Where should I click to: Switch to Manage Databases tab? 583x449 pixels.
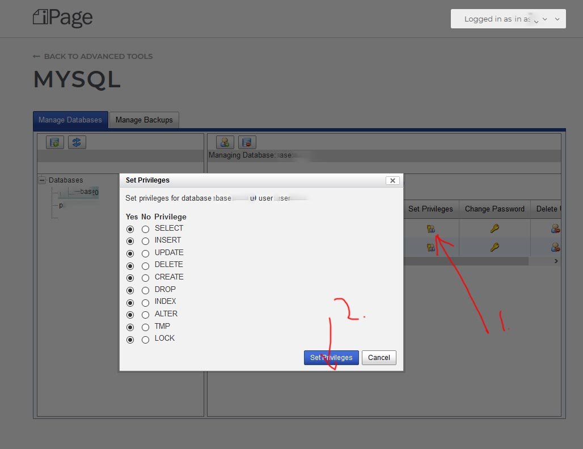coord(70,120)
